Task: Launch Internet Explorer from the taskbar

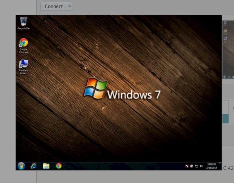Action: 34,166
